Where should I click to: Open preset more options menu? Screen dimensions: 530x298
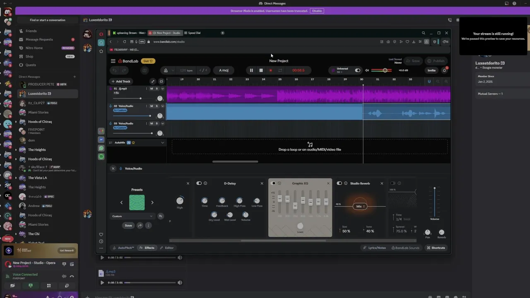pos(148,226)
